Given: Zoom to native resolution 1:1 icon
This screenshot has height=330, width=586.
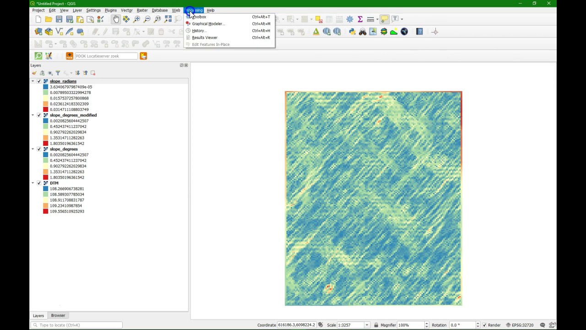Looking at the screenshot, I should click(x=157, y=19).
